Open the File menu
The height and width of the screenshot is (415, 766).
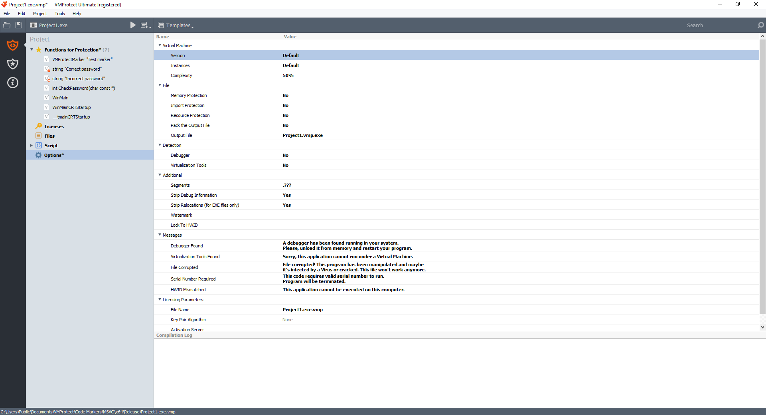[x=7, y=14]
